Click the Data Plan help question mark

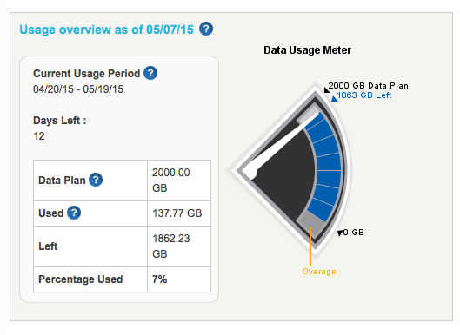pos(96,180)
